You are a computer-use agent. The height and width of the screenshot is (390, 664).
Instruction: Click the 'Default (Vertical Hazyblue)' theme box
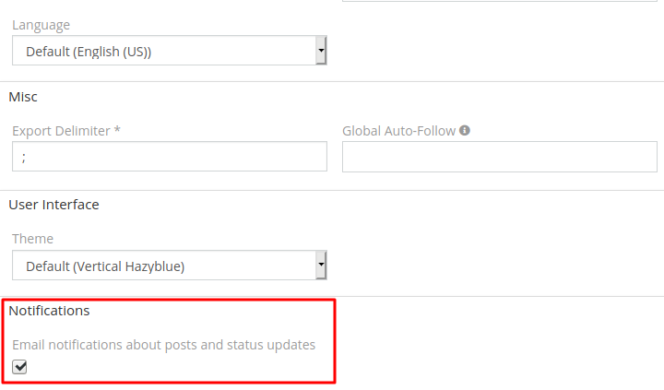point(164,266)
